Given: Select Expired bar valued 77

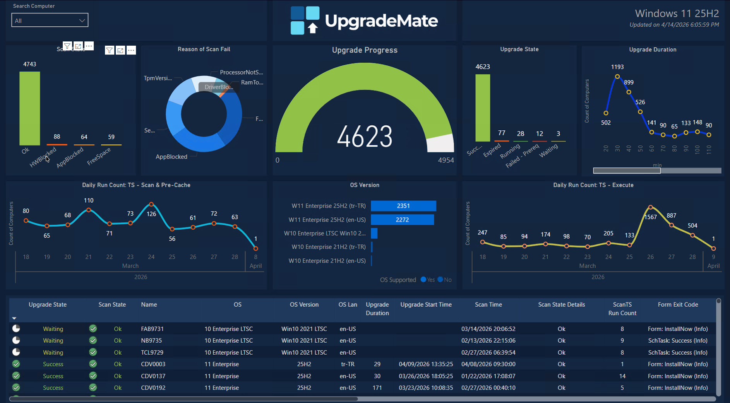Looking at the screenshot, I should [x=502, y=141].
